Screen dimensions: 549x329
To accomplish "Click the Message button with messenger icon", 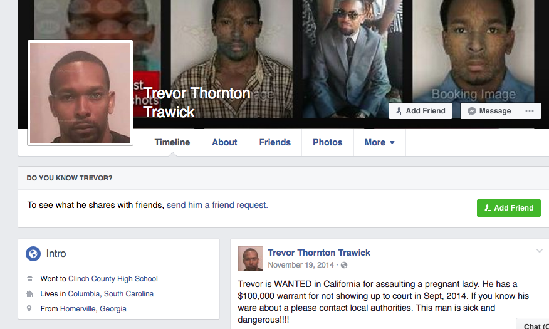I will pos(489,111).
